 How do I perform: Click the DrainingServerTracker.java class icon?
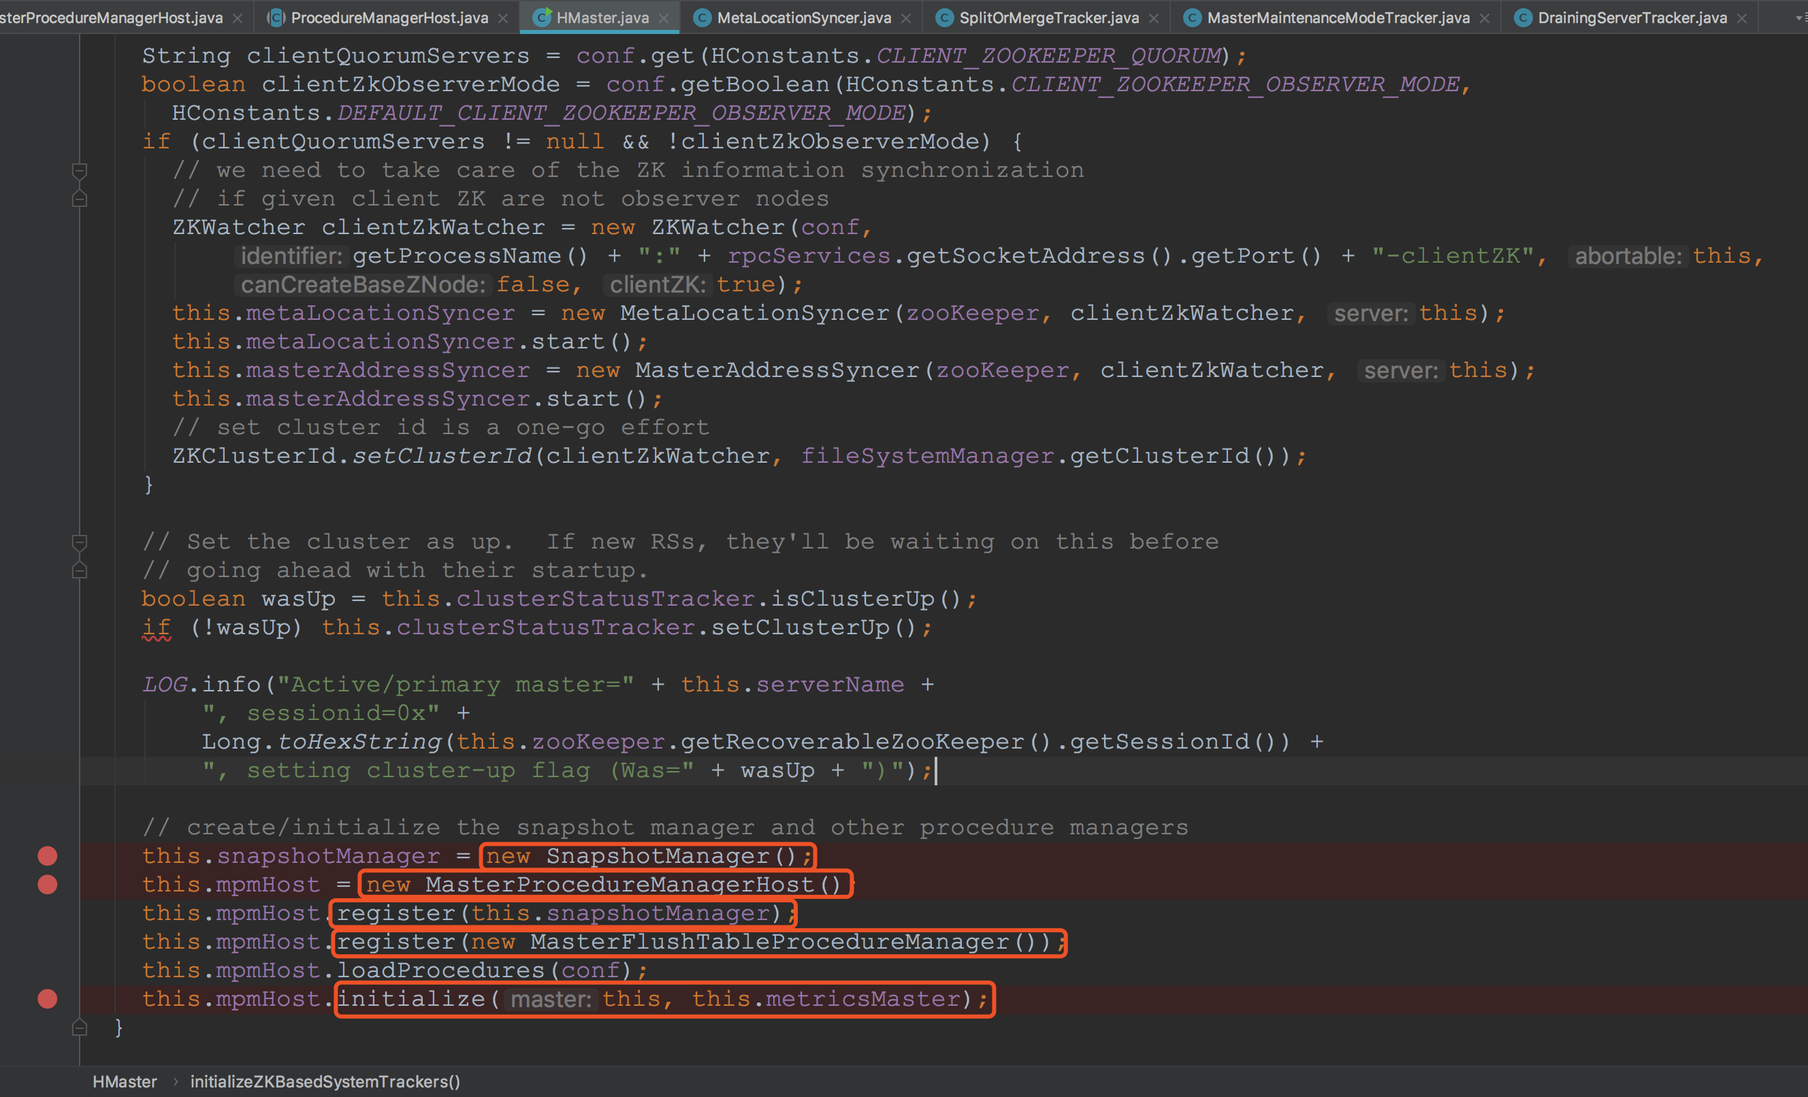point(1523,18)
